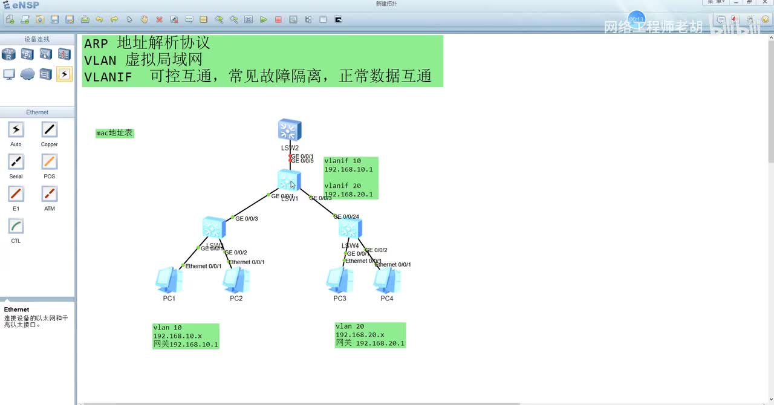Click the 'vlan 10' gateway note
The width and height of the screenshot is (774, 405).
pos(186,336)
